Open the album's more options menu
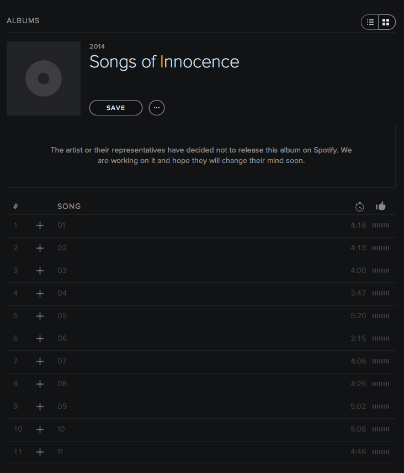This screenshot has height=473, width=404. coord(157,108)
